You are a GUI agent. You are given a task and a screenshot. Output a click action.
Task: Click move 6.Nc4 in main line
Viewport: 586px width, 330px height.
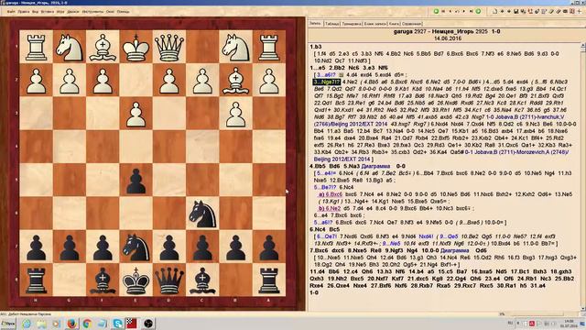tap(318, 229)
